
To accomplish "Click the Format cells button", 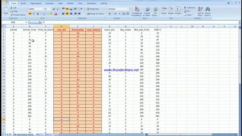I will pyautogui.click(x=178, y=11).
